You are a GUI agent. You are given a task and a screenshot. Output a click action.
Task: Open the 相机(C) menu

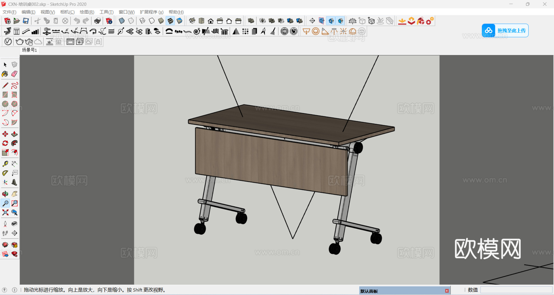pyautogui.click(x=67, y=12)
